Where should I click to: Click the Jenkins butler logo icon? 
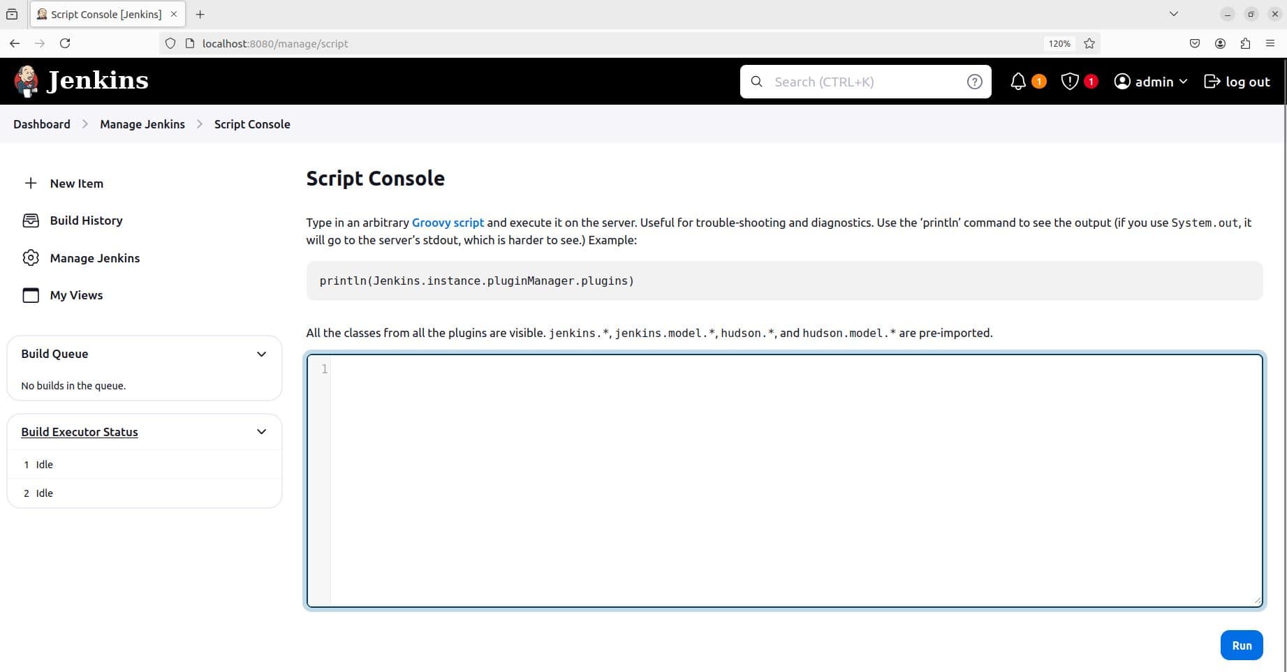tap(27, 81)
